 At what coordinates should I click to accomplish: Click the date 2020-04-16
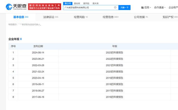(x=38, y=78)
